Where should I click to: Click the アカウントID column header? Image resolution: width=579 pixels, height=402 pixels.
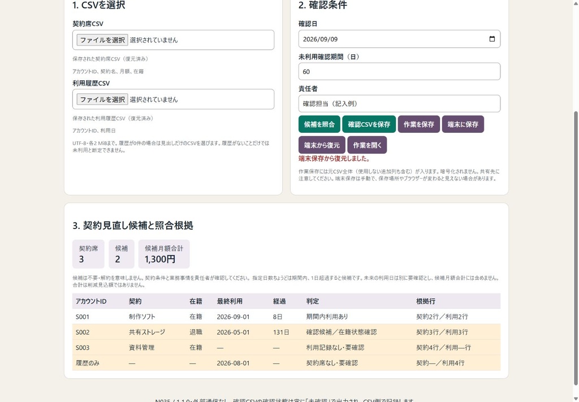click(91, 301)
